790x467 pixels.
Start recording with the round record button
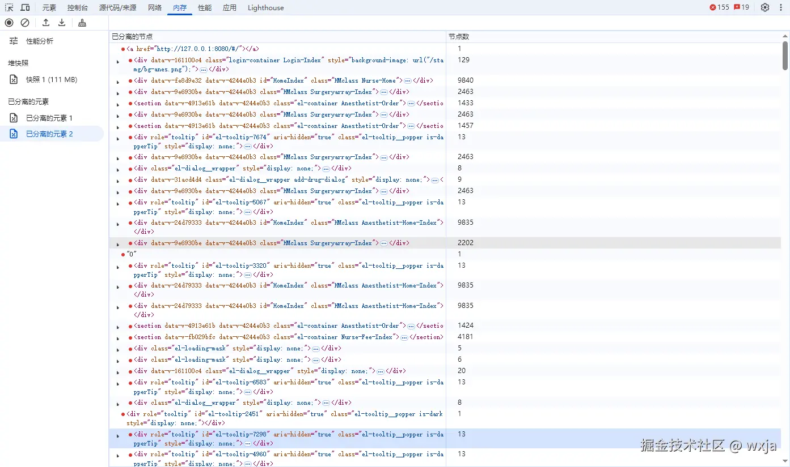point(9,23)
